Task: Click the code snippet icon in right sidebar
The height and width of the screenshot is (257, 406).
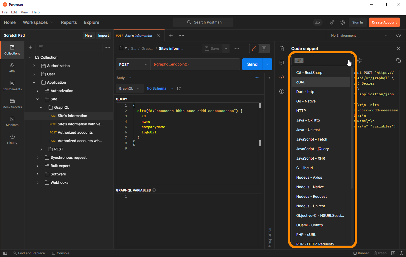Action: [x=282, y=77]
